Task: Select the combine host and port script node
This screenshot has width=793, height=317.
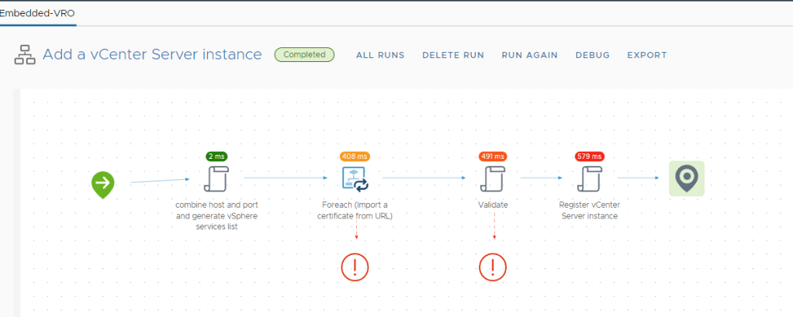Action: tap(216, 179)
